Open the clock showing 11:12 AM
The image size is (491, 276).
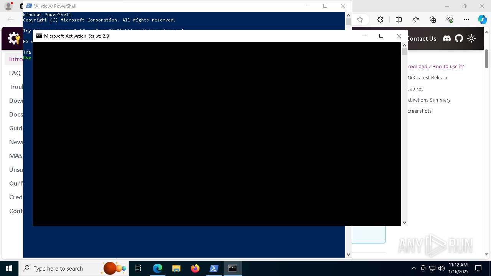point(458,268)
